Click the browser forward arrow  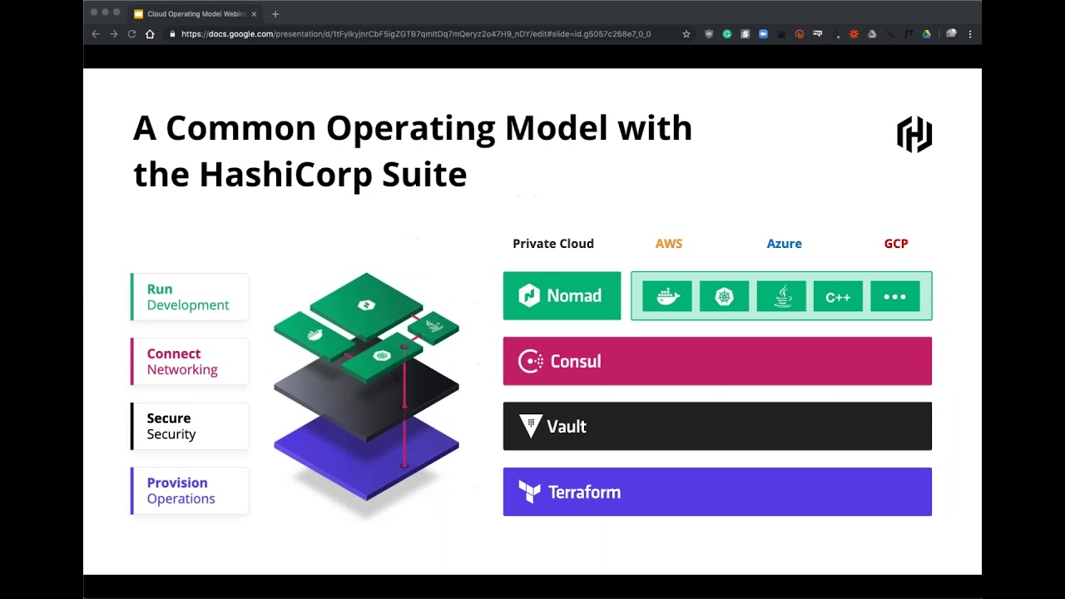pos(113,34)
